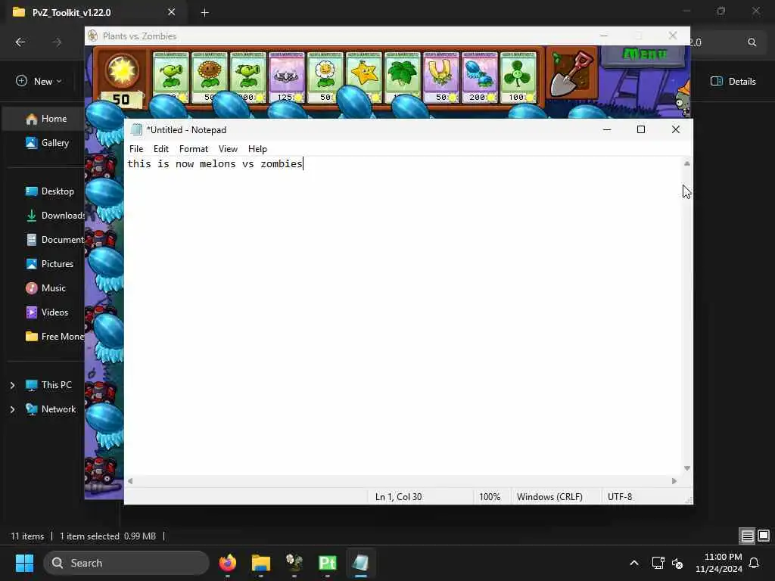
Task: Open taskbar clock and date
Action: point(719,563)
